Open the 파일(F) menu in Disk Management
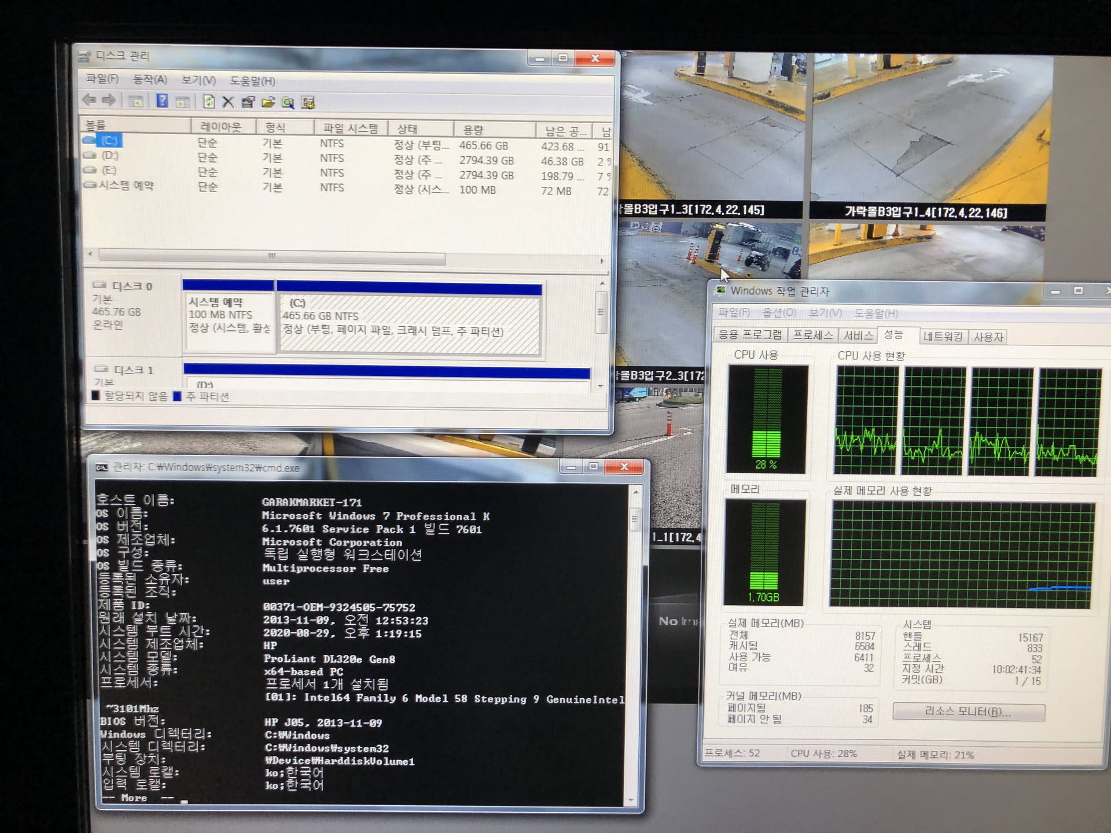 pyautogui.click(x=102, y=79)
